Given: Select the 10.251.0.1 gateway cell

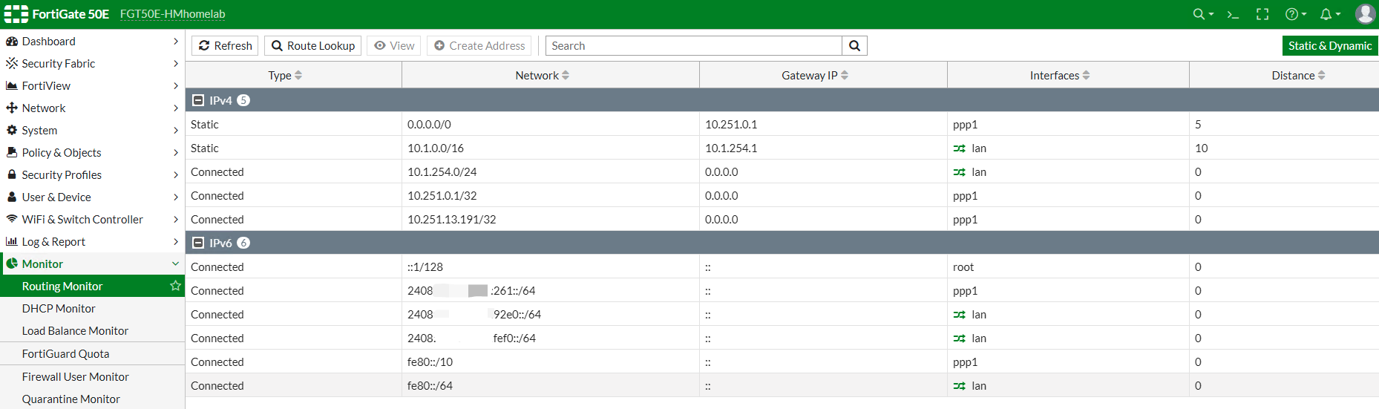Looking at the screenshot, I should 824,125.
